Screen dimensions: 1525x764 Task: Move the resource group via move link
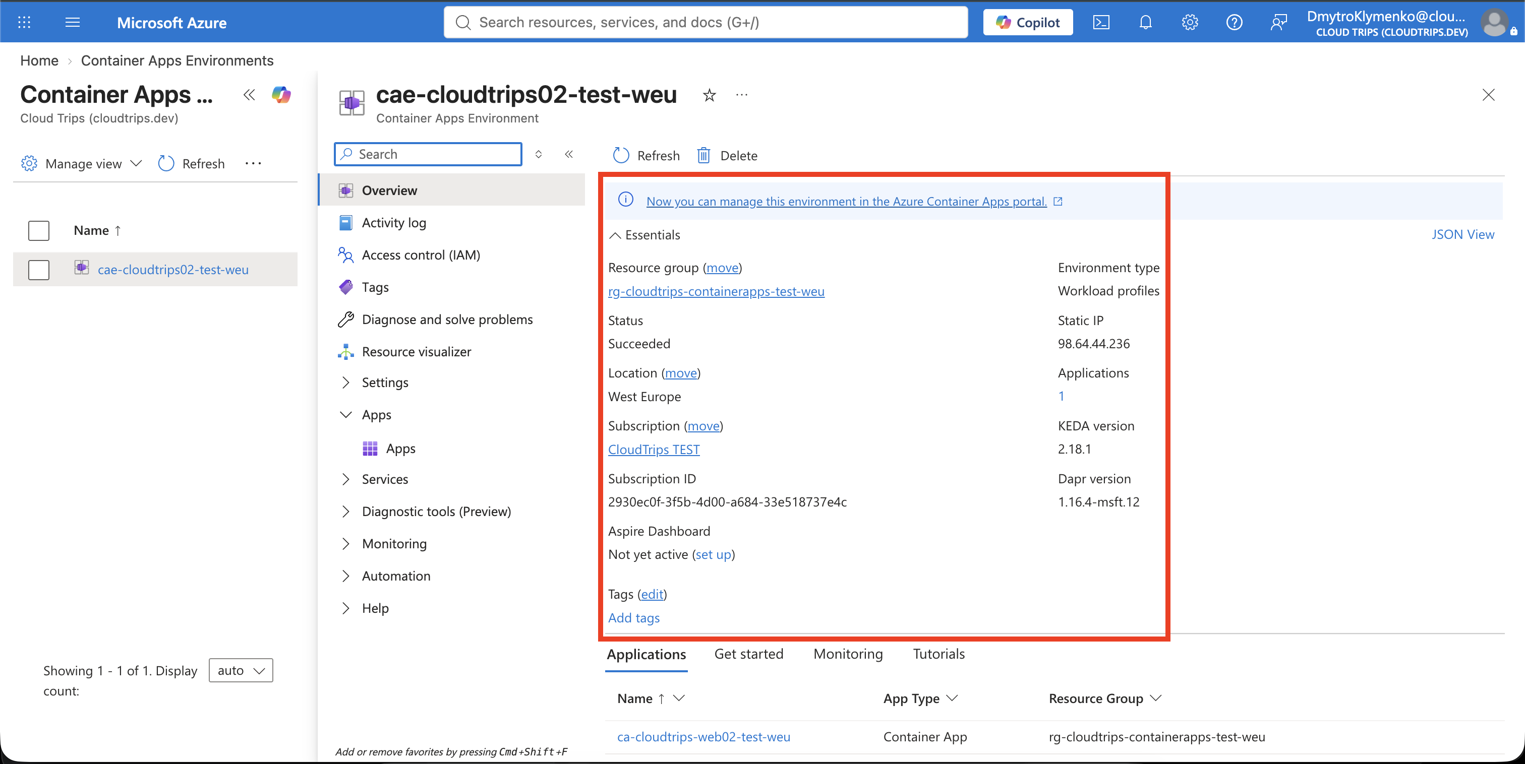pos(722,268)
